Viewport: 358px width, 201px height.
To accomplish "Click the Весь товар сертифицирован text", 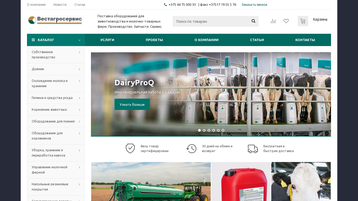I will [x=155, y=149].
